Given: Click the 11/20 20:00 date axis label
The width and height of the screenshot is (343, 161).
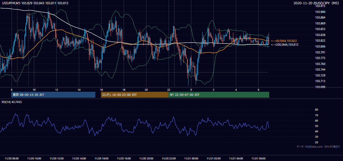Looking at the screenshot, I should pyautogui.click(x=146, y=159).
